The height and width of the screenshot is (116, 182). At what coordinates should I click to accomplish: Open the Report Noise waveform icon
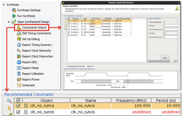click(x=19, y=68)
